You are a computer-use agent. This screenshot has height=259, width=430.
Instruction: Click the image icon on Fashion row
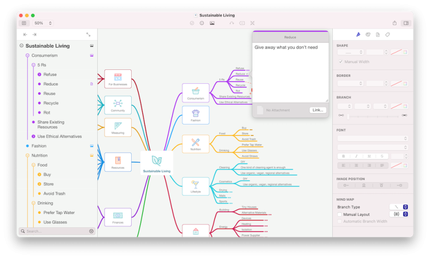(92, 146)
